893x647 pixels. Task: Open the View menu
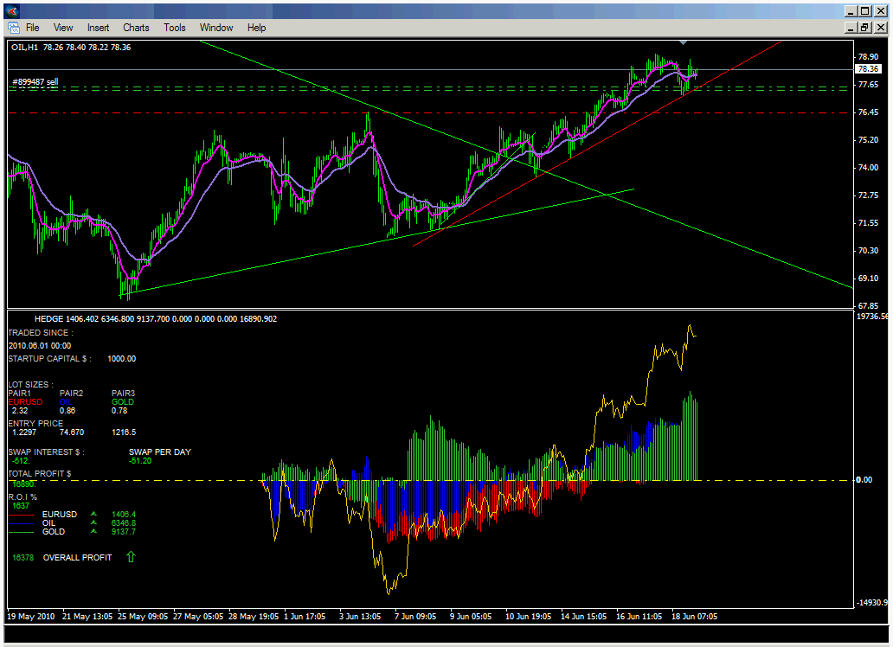tap(63, 28)
